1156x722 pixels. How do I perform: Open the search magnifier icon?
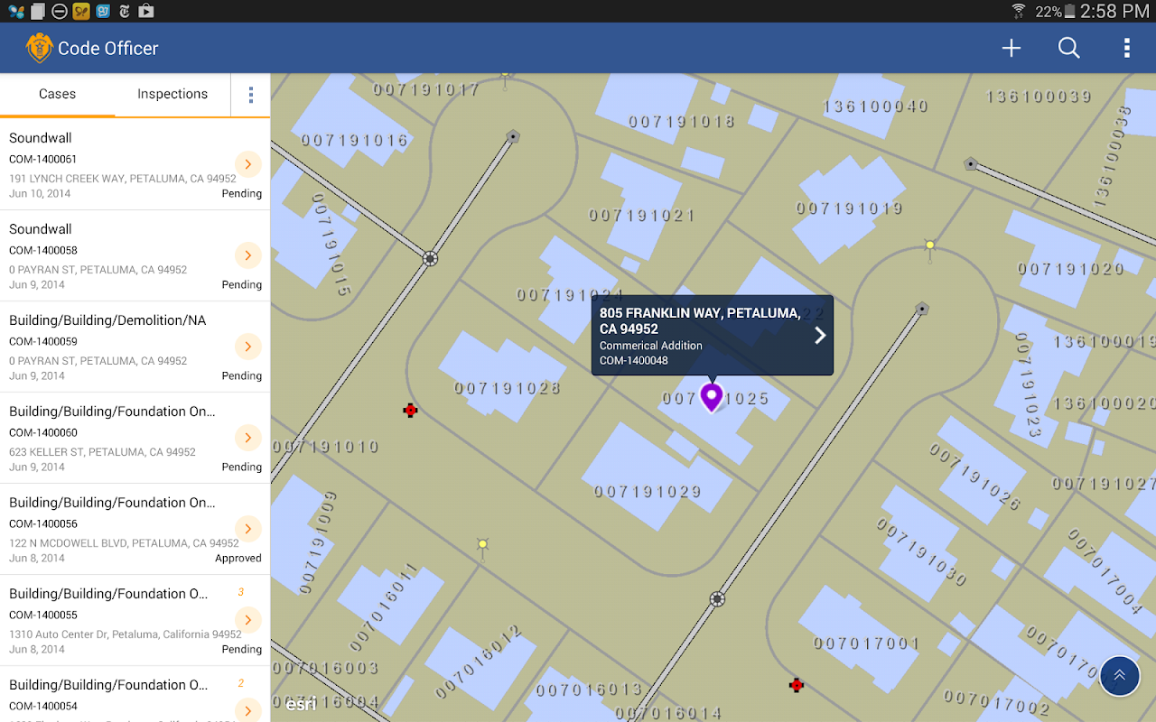[1069, 49]
